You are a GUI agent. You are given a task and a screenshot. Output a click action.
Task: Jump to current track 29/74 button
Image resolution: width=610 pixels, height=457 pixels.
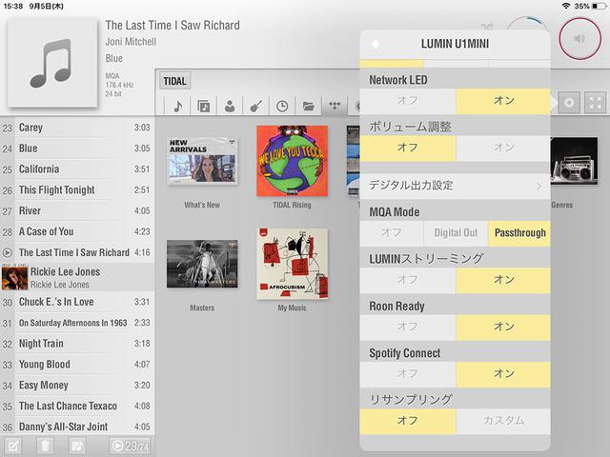click(x=130, y=446)
